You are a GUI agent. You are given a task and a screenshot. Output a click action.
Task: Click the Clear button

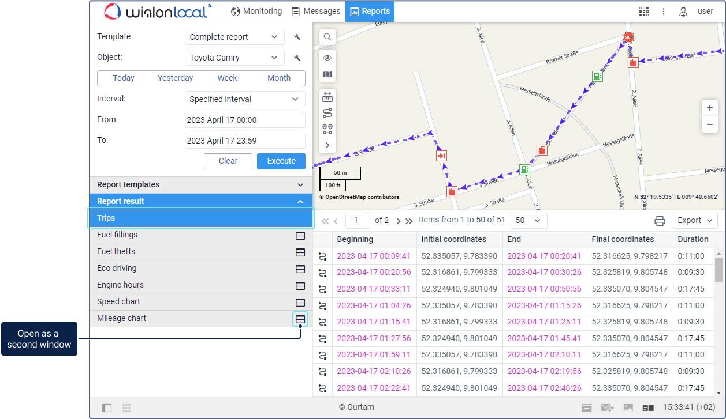point(228,161)
